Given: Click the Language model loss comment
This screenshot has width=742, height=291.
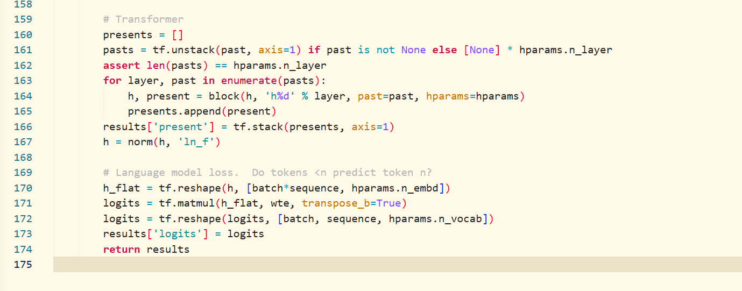Looking at the screenshot, I should 267,173.
